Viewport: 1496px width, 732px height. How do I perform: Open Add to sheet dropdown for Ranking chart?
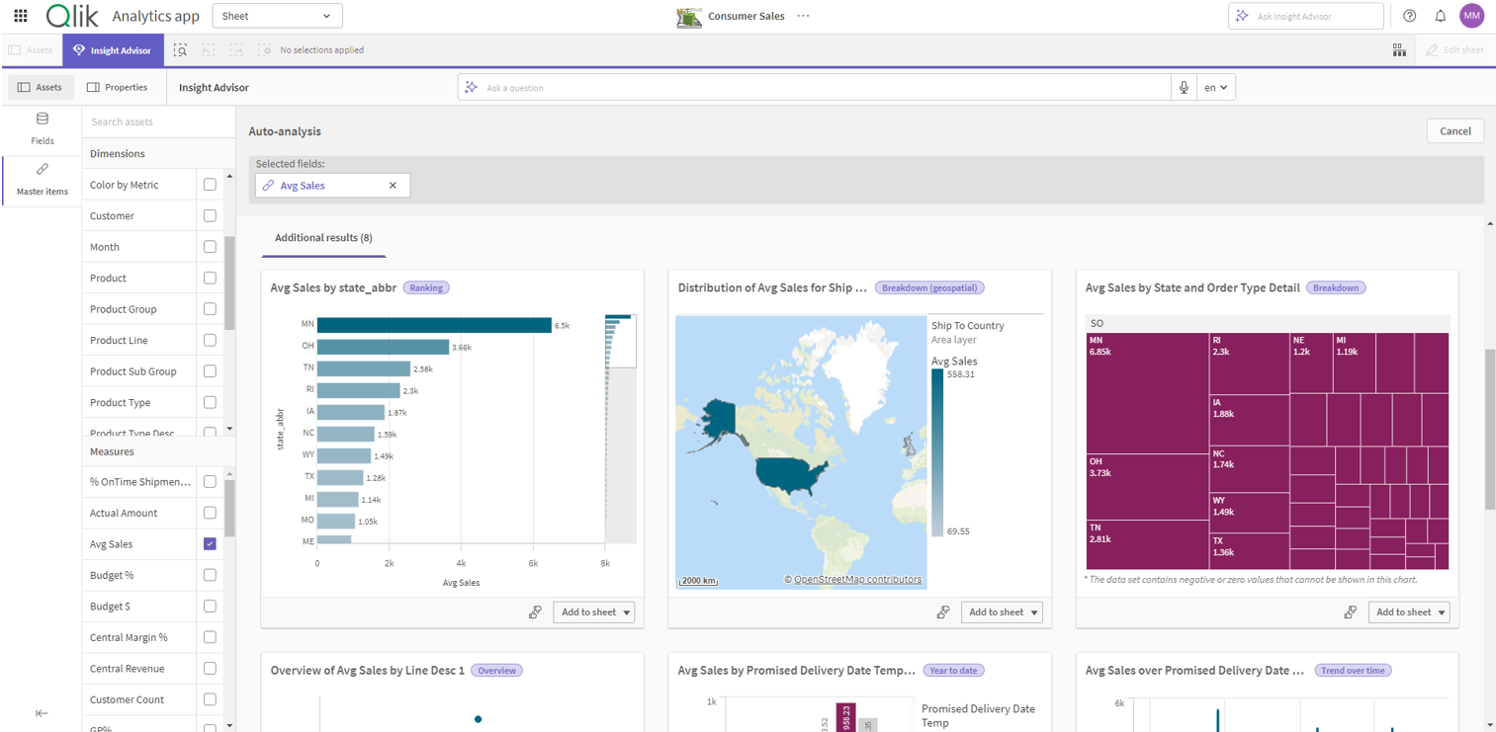(594, 612)
